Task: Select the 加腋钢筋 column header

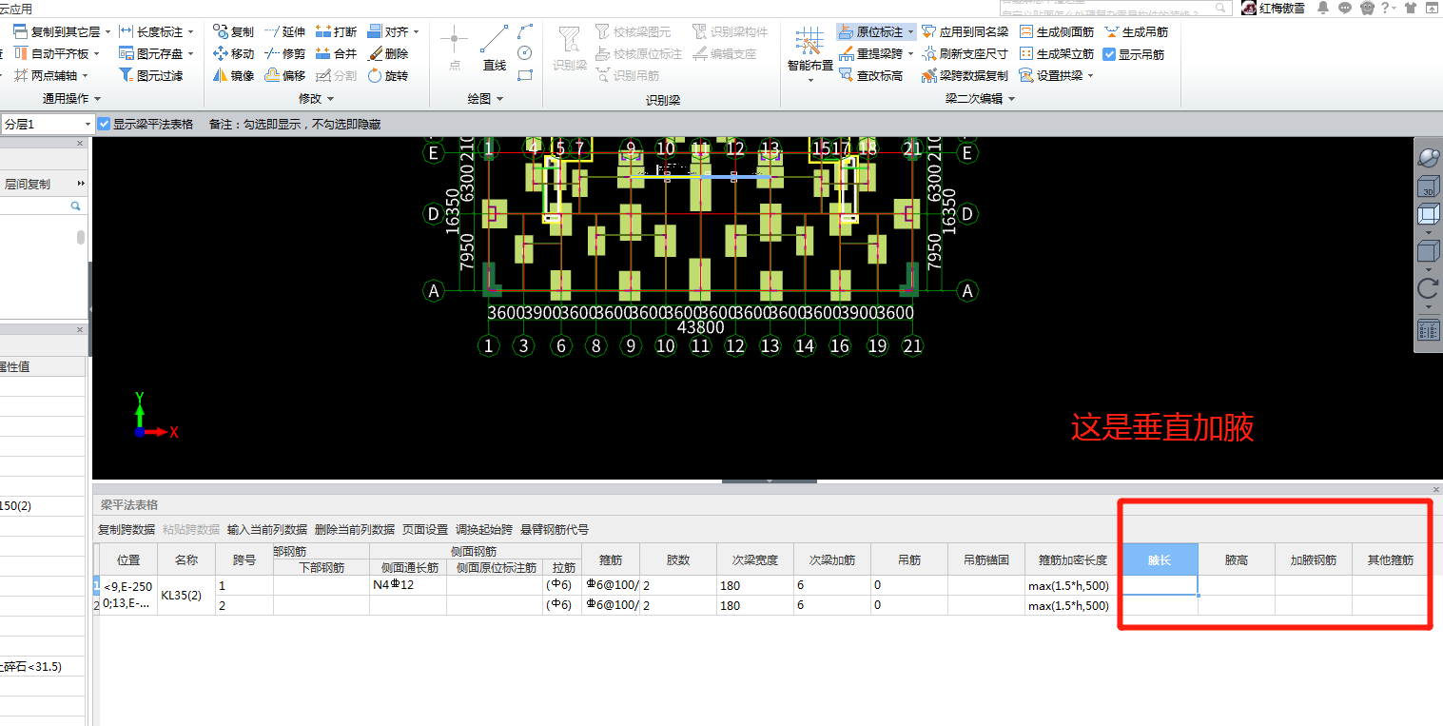Action: [1314, 559]
